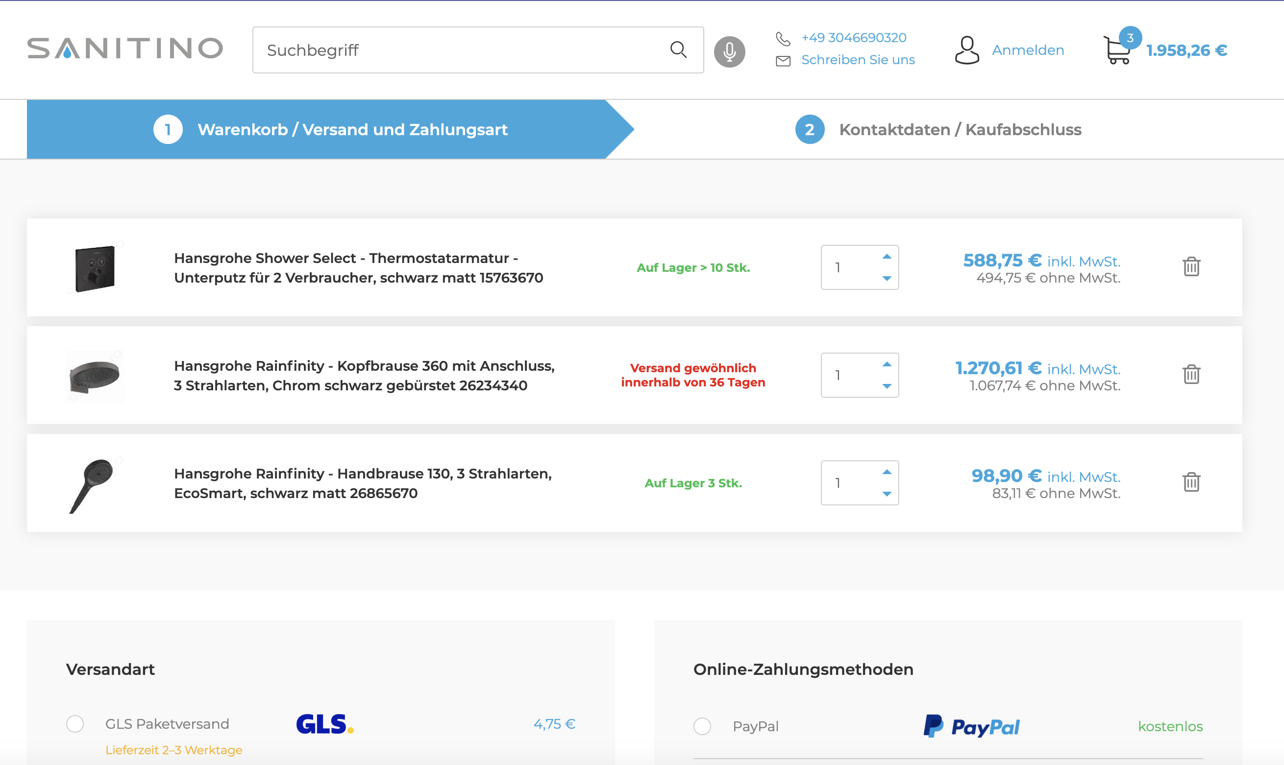Image resolution: width=1284 pixels, height=765 pixels.
Task: Decrease quantity of Rainfinity Kopfbrause 360
Action: (x=887, y=386)
